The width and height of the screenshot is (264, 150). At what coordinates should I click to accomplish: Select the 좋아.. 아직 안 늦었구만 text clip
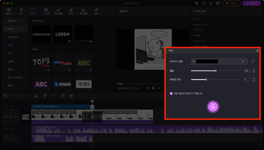pyautogui.click(x=61, y=107)
